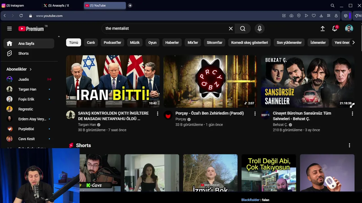Open the browser search icon in title bar
This screenshot has height=203, width=362.
333,5
